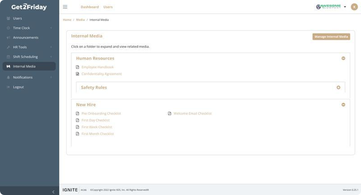361x195 pixels.
Task: Click the file icon next to Welcome Email Checklist
Action: coord(170,113)
